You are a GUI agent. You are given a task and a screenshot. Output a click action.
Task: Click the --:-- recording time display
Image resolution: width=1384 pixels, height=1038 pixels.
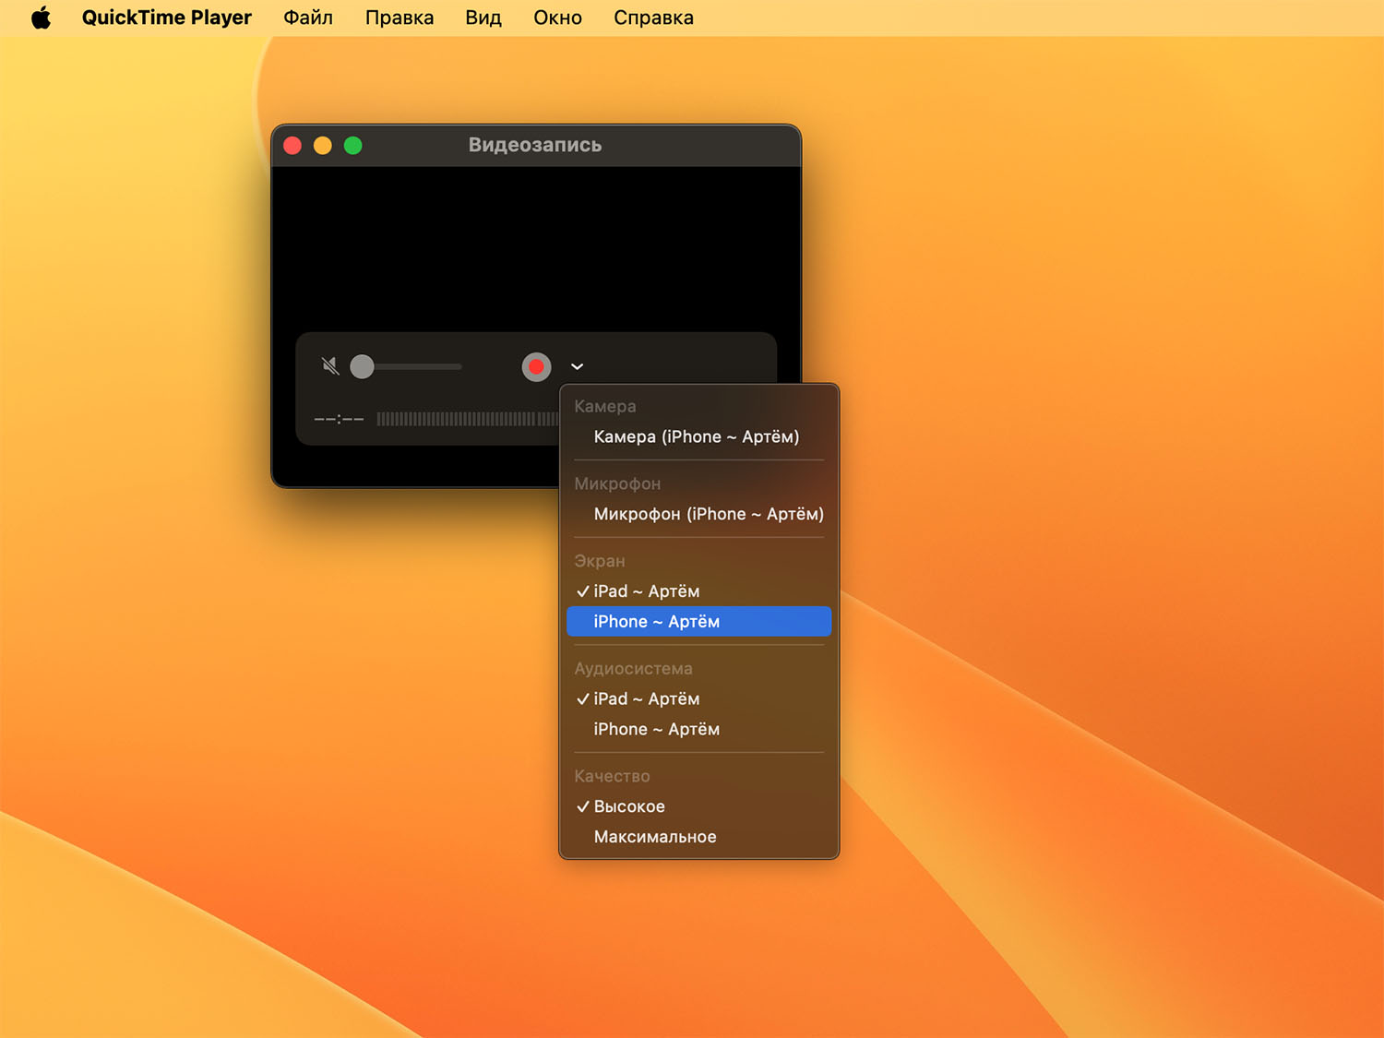(x=339, y=419)
